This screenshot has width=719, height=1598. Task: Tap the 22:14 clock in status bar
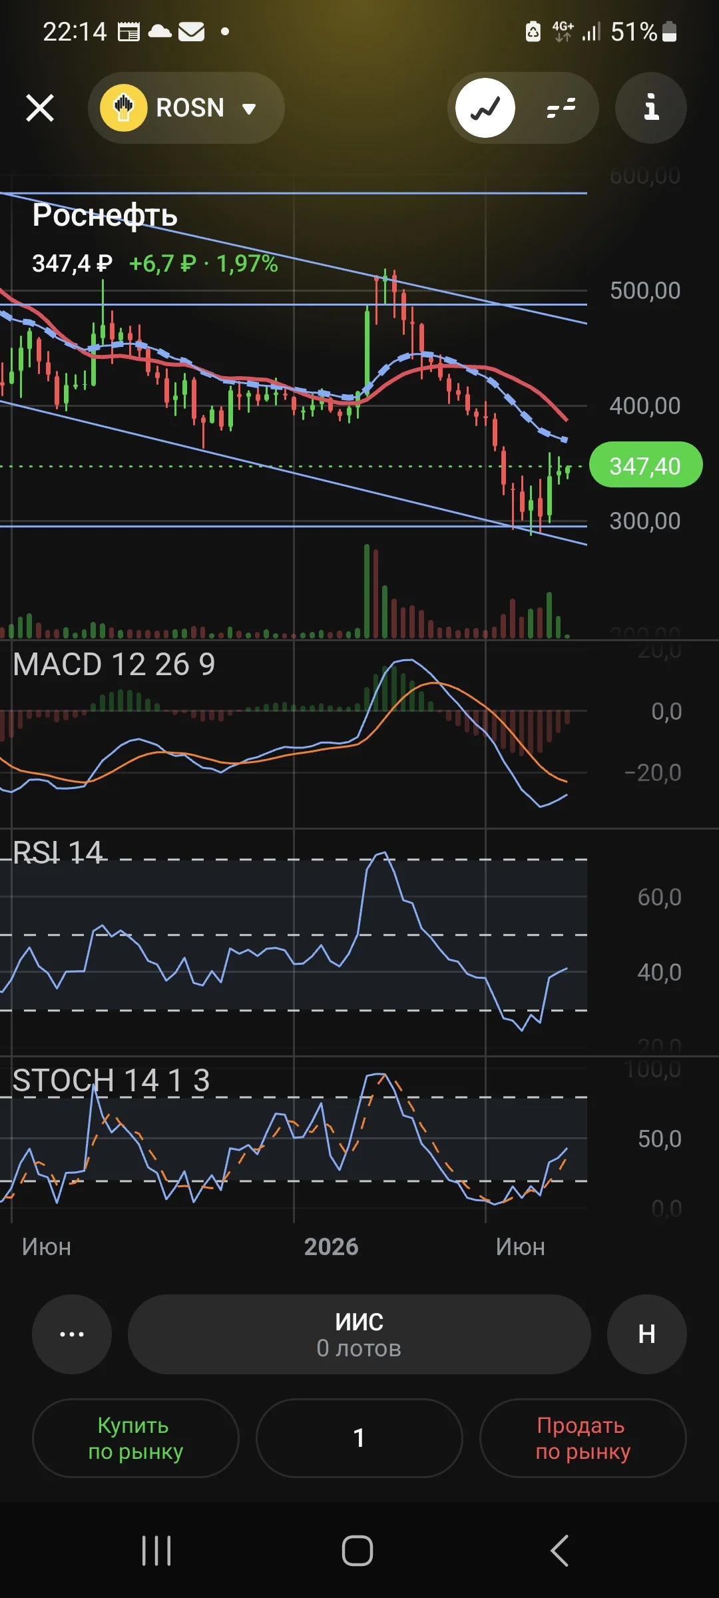(x=75, y=31)
